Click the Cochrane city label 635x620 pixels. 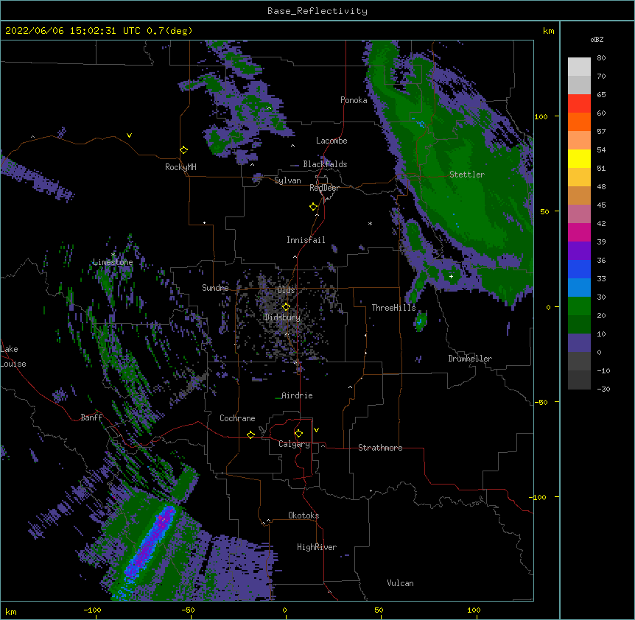237,418
